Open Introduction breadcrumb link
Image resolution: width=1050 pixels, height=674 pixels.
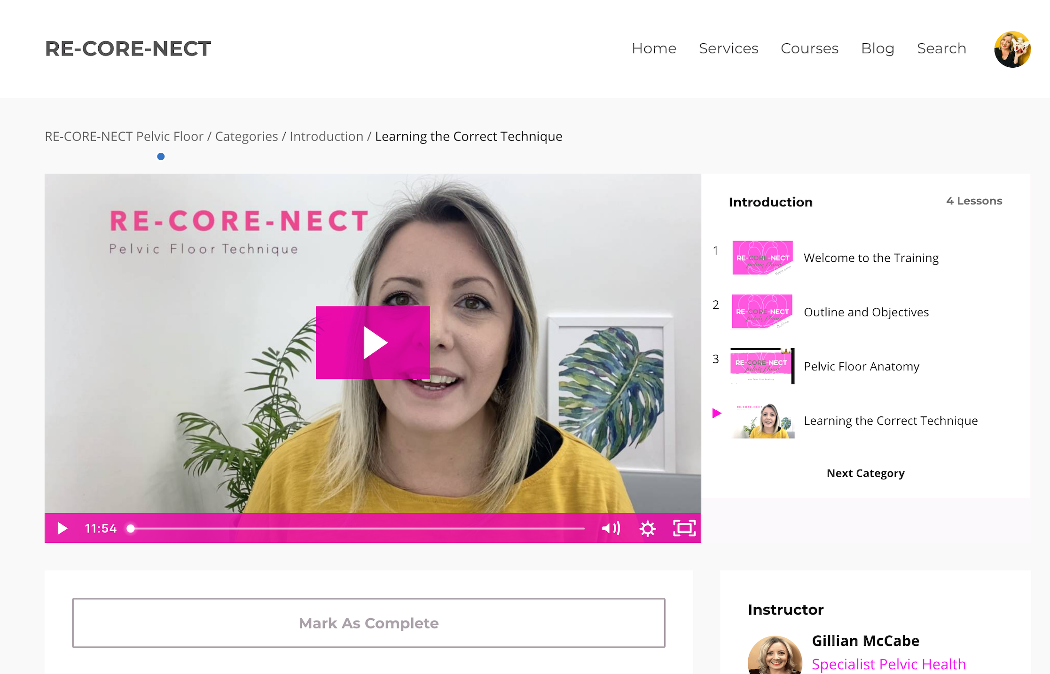click(x=326, y=136)
